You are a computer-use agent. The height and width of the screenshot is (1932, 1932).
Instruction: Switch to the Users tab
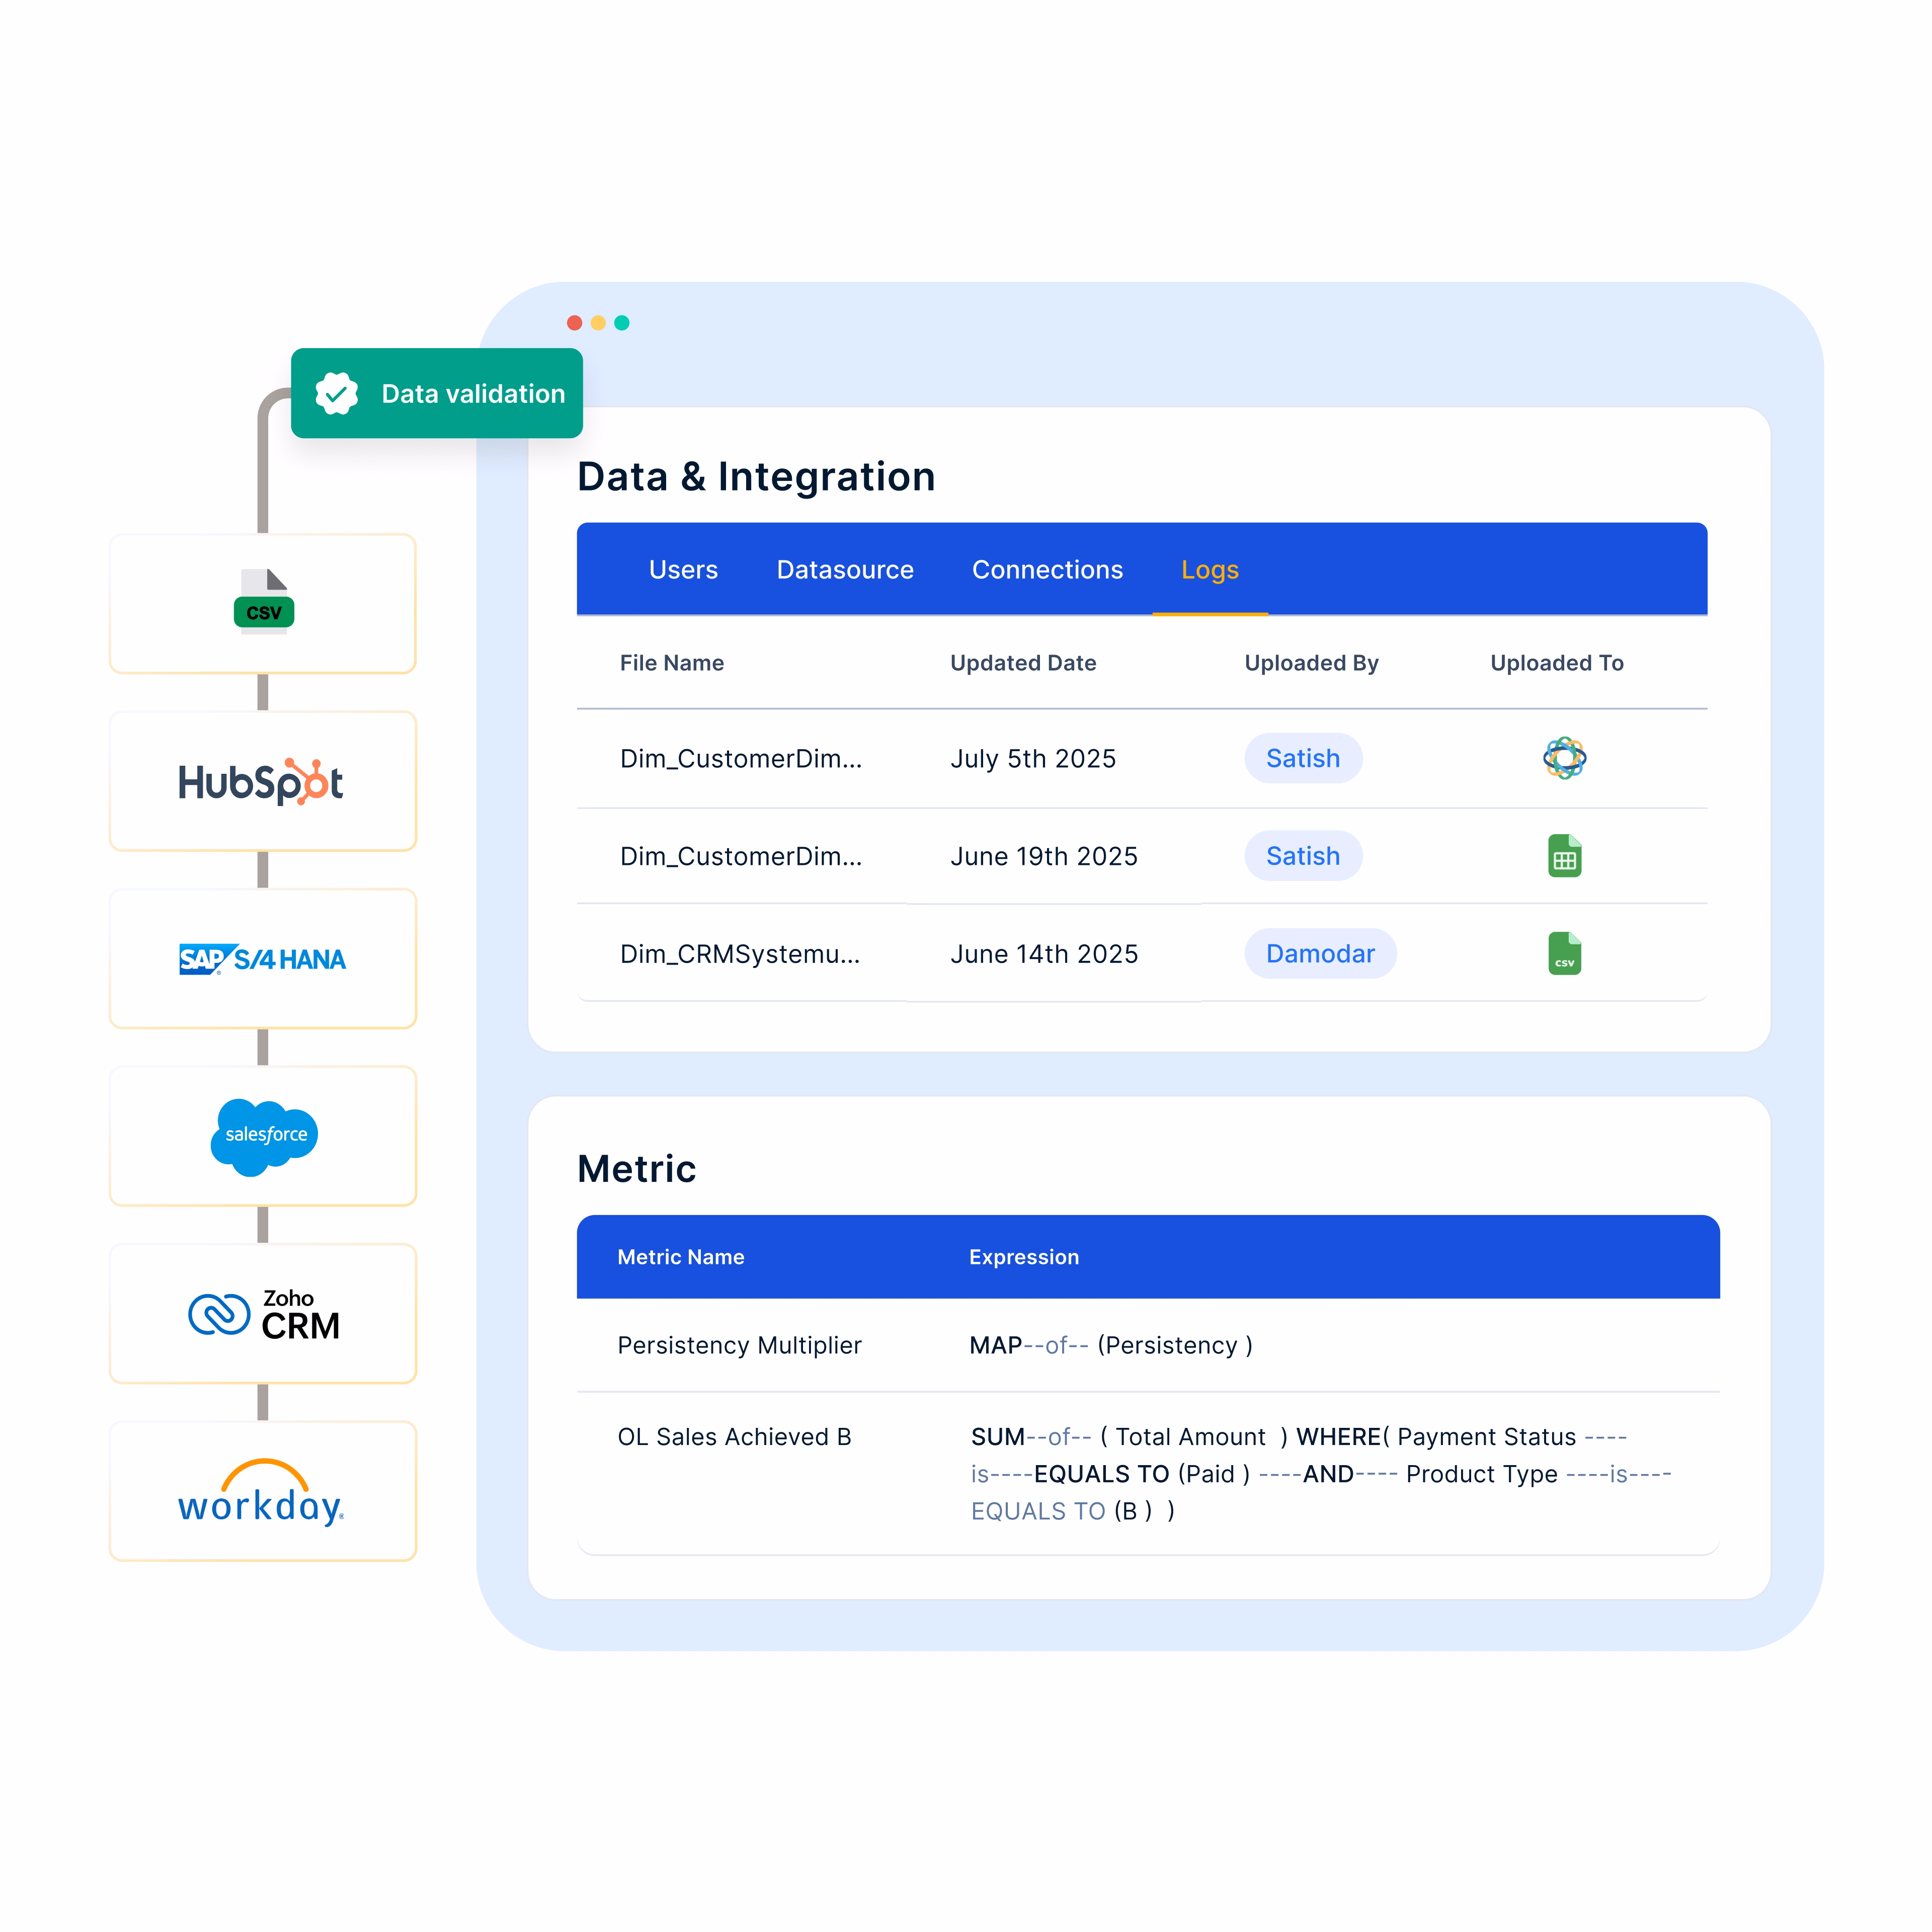point(683,570)
